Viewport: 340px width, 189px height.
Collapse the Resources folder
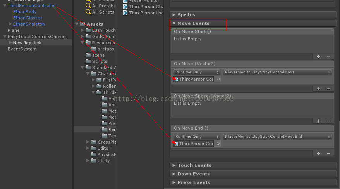click(82, 43)
